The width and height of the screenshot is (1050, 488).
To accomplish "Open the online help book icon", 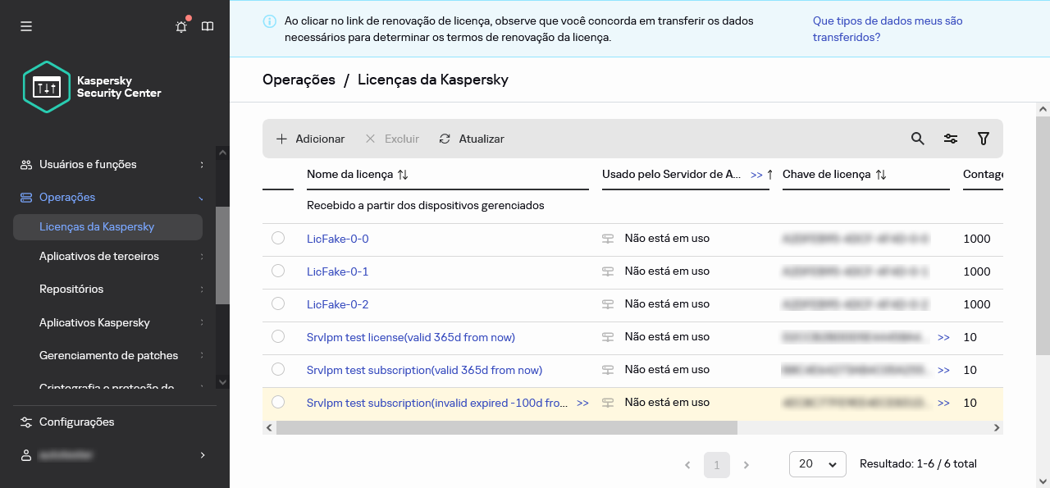I will point(208,26).
